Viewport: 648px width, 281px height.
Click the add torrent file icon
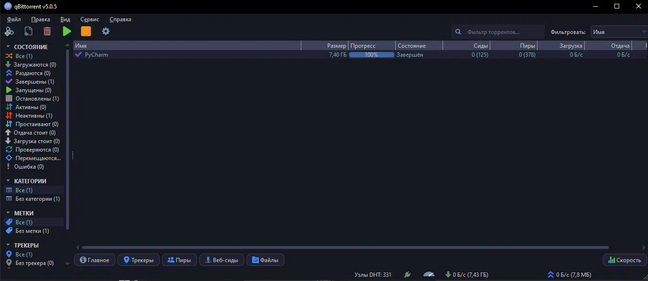pos(28,31)
